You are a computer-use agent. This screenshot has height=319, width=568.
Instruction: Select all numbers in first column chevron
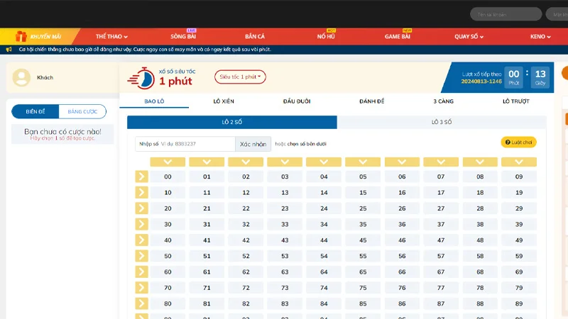168,162
